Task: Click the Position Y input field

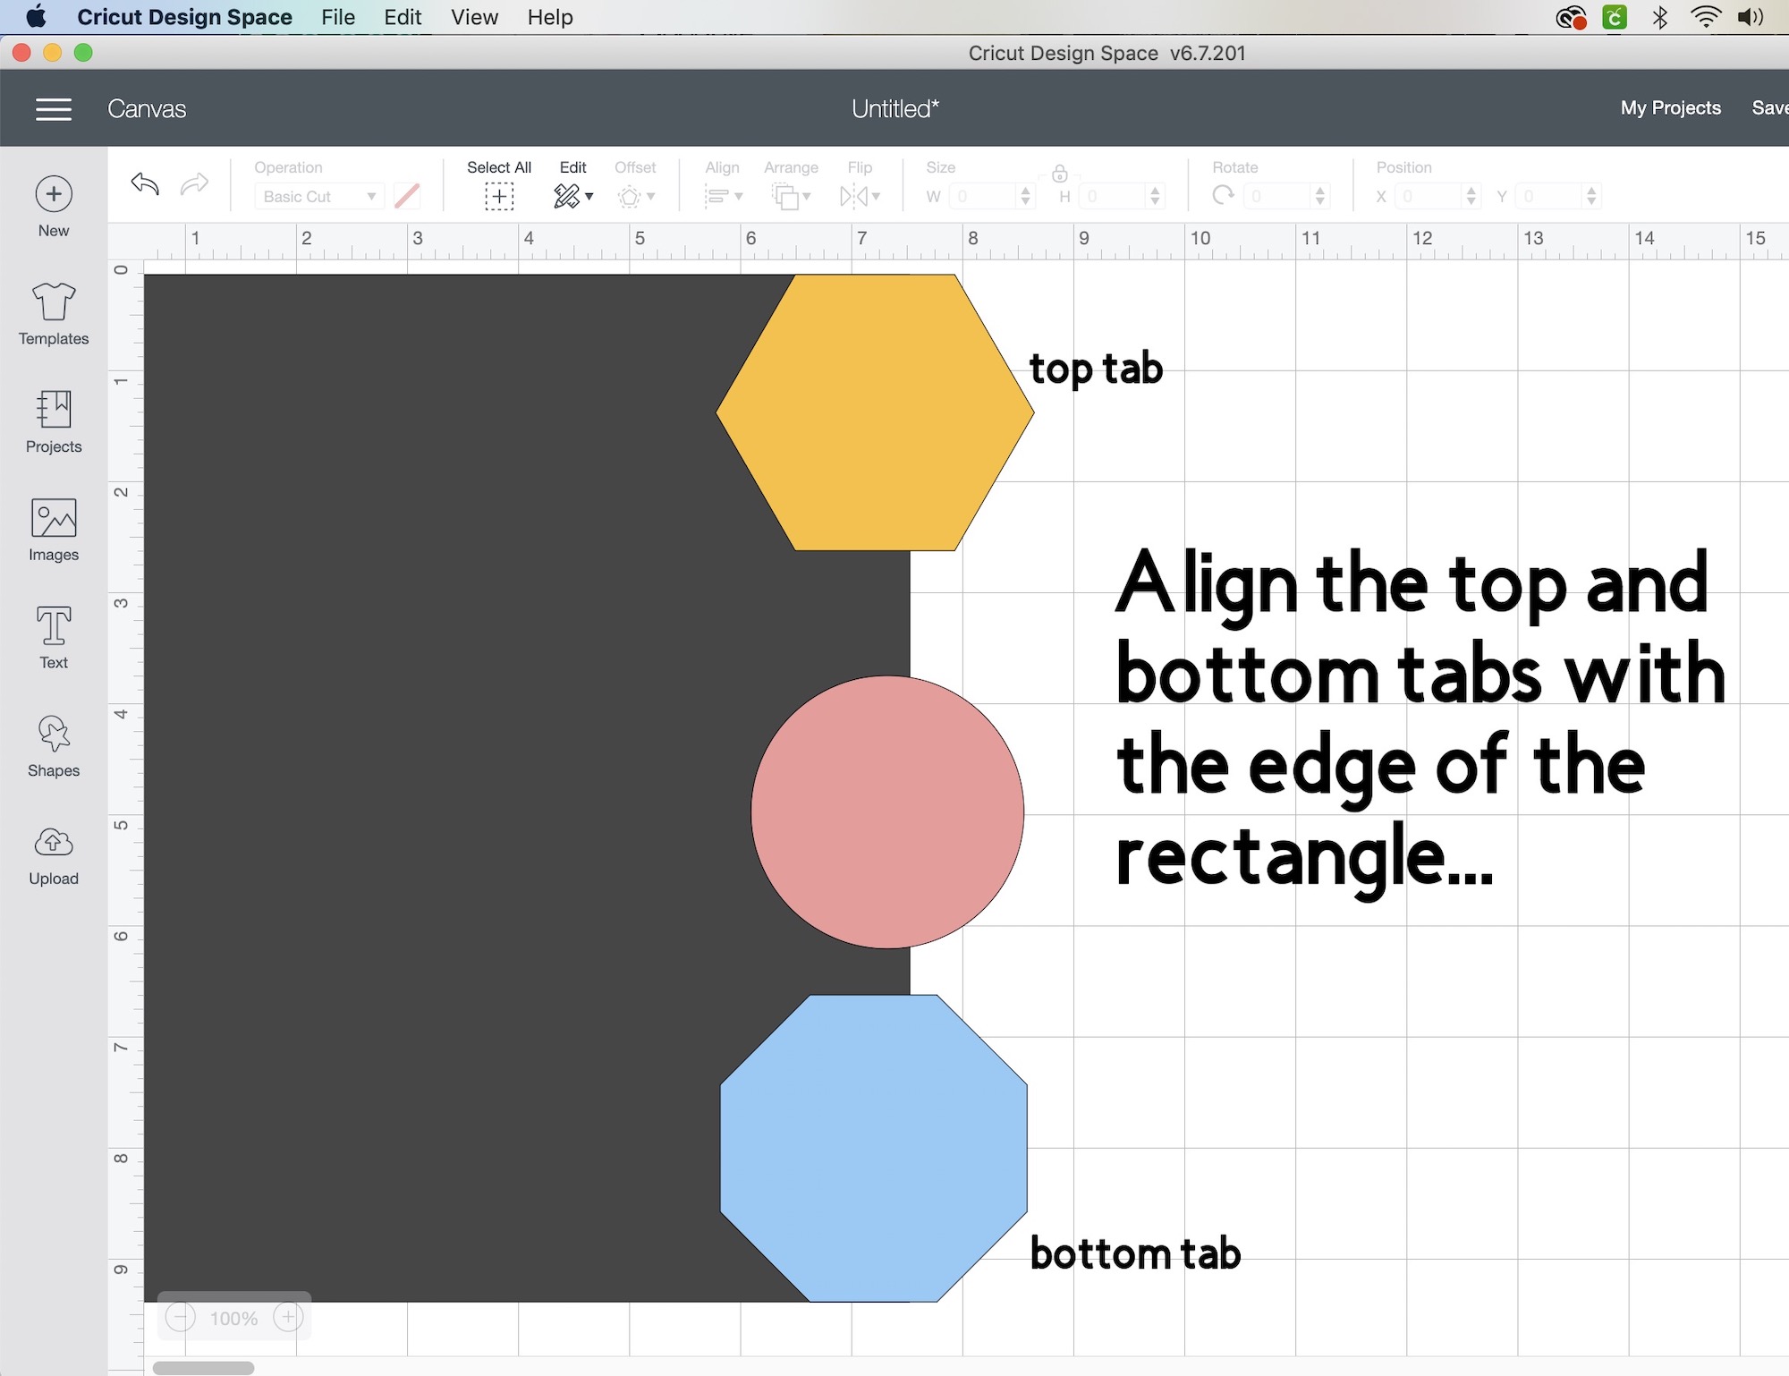Action: [1548, 196]
